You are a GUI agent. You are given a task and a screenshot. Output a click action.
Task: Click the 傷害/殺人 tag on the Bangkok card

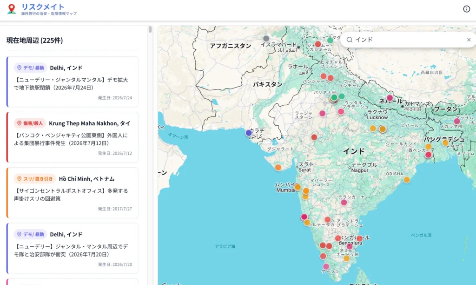30,123
